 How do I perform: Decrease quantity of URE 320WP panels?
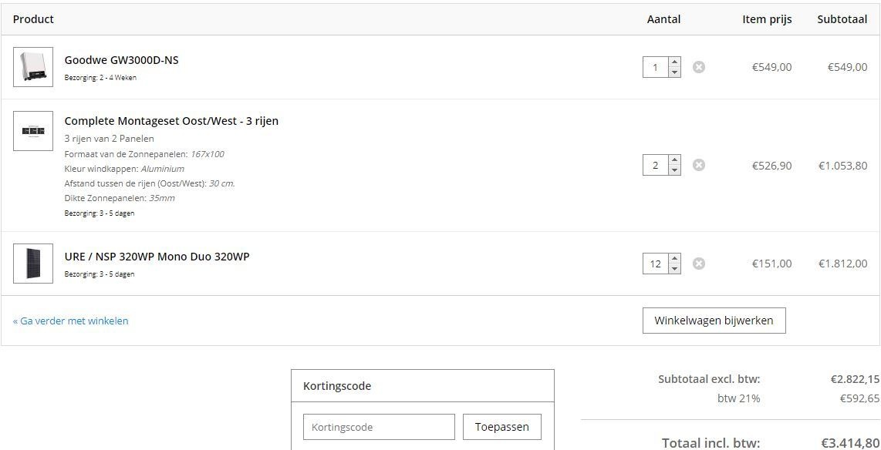point(675,269)
